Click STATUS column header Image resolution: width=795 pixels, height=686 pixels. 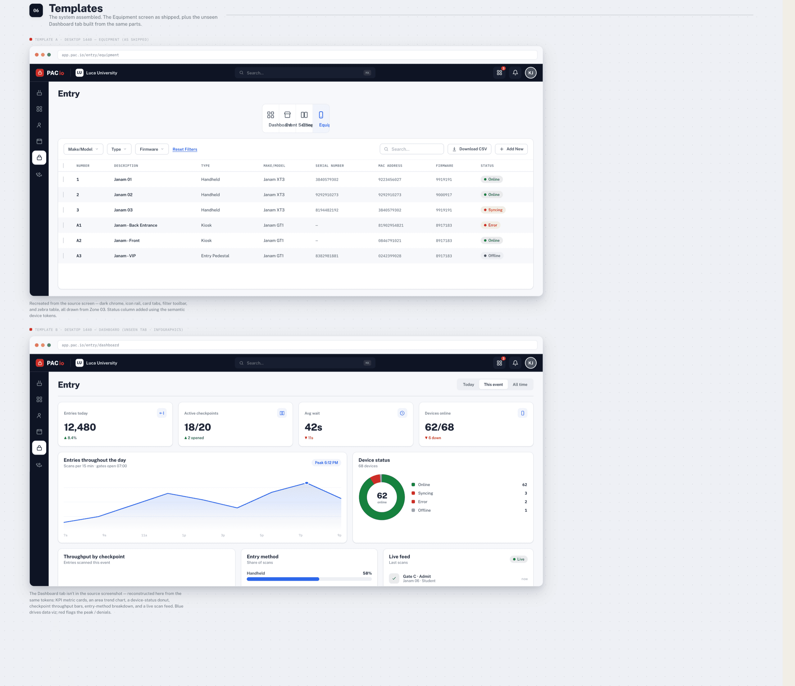pyautogui.click(x=487, y=166)
